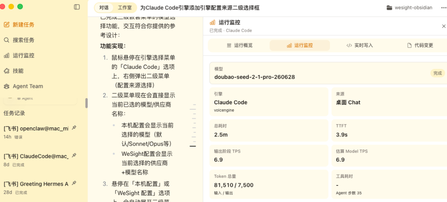Open 新建任务 in the sidebar
447x202 pixels.
coord(23,25)
